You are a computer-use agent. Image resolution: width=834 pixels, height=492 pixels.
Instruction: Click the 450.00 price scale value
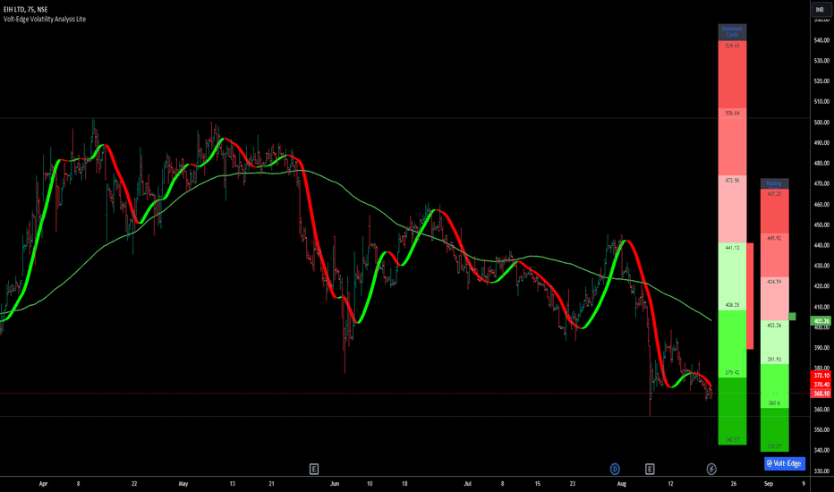coord(821,225)
